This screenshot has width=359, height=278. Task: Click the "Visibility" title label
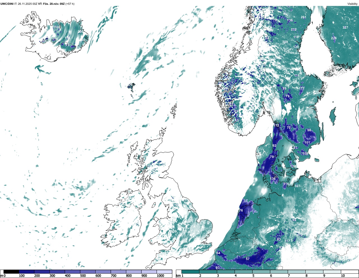[x=352, y=4]
